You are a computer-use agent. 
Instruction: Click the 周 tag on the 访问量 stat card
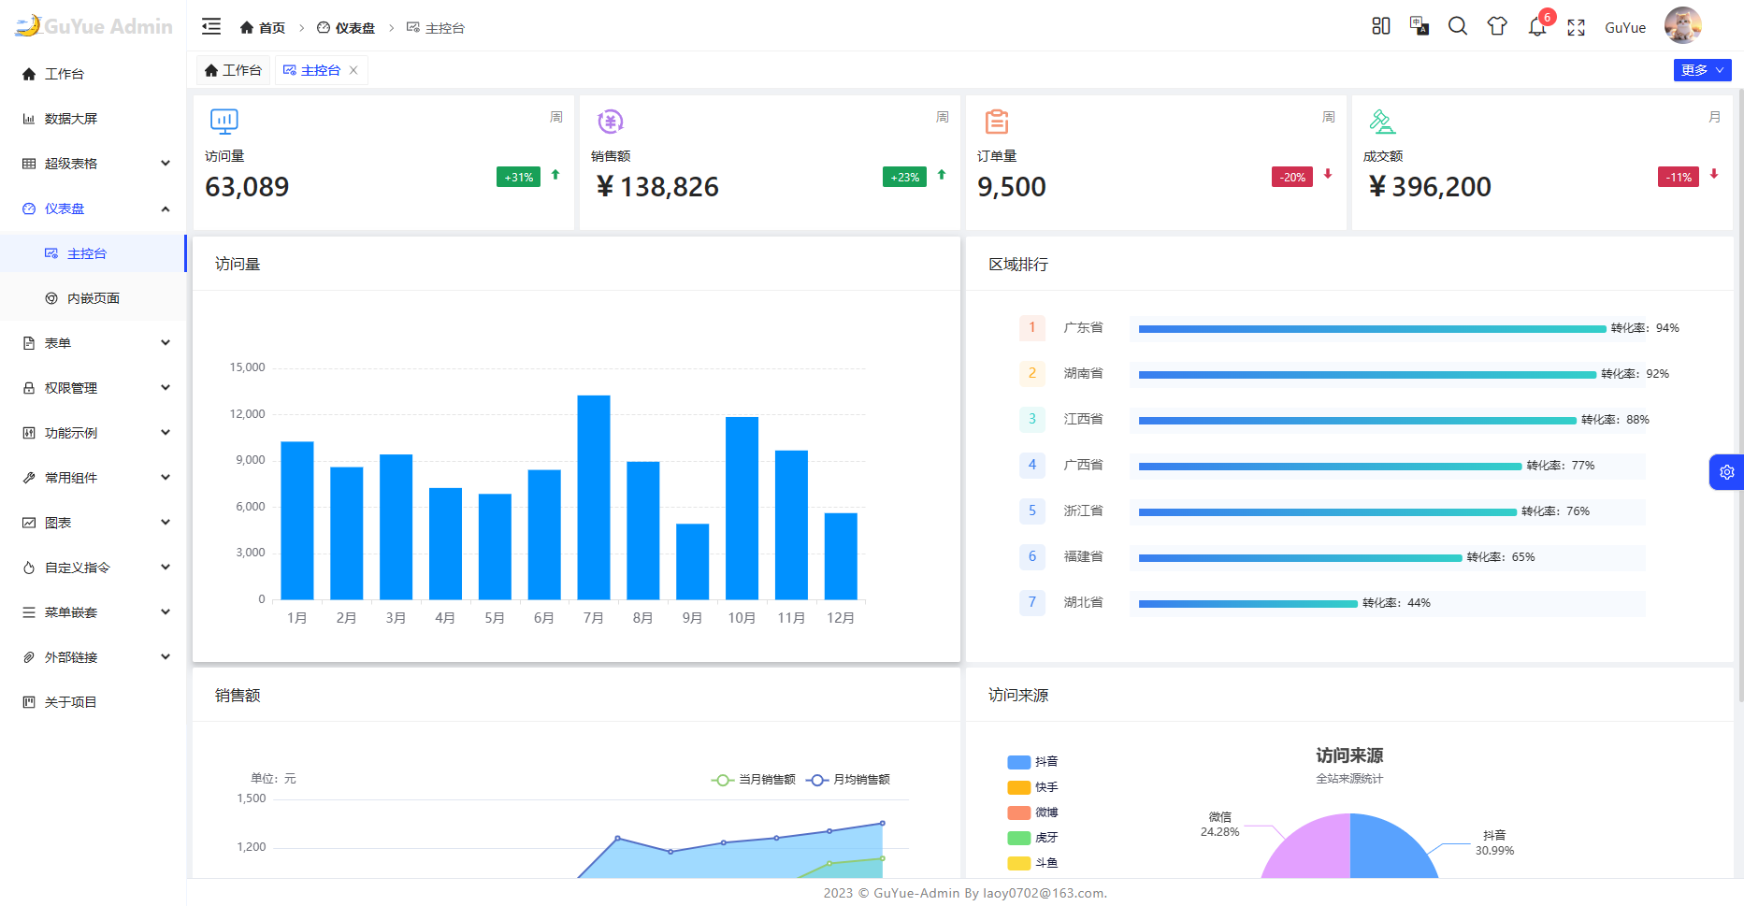coord(556,117)
